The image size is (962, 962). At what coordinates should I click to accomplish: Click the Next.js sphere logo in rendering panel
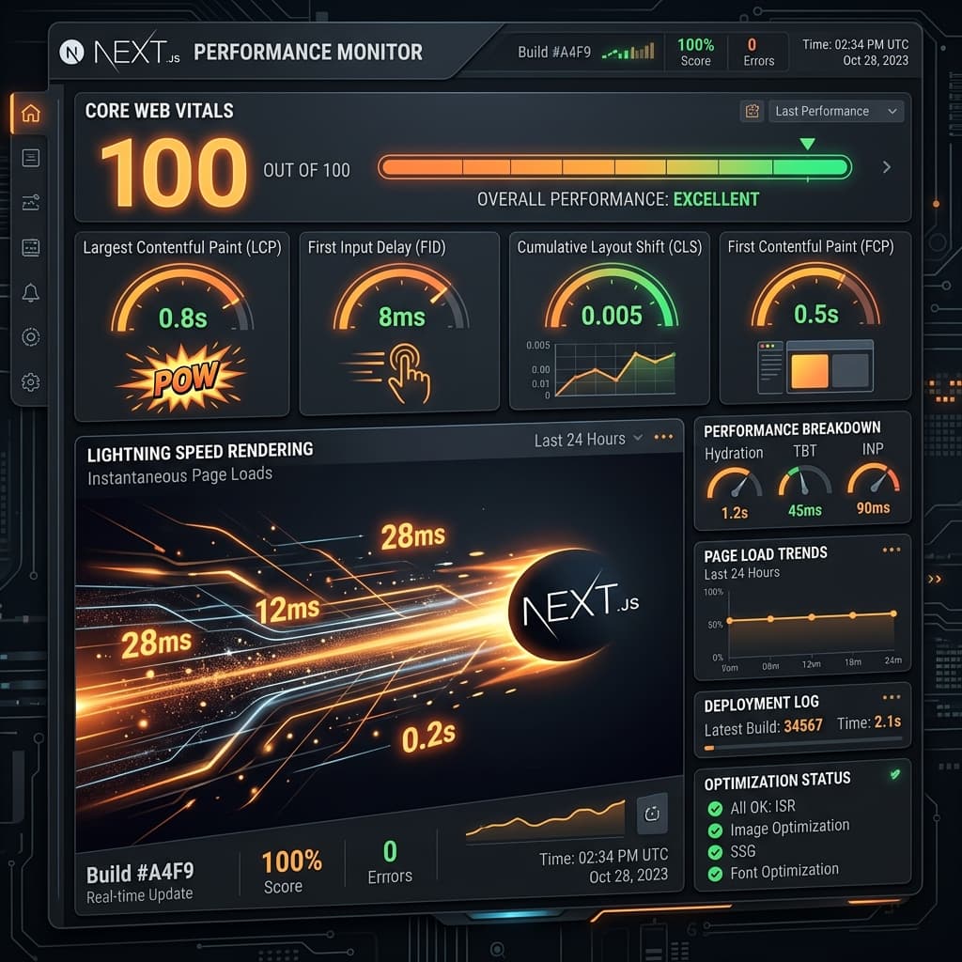pos(574,604)
